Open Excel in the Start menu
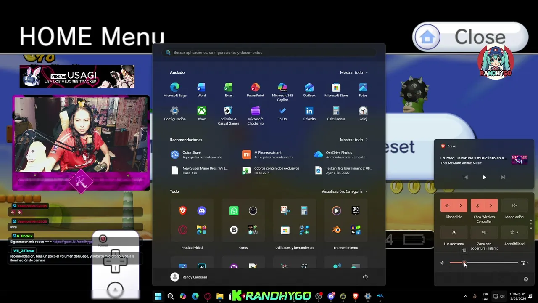Image resolution: width=538 pixels, height=303 pixels. click(229, 90)
